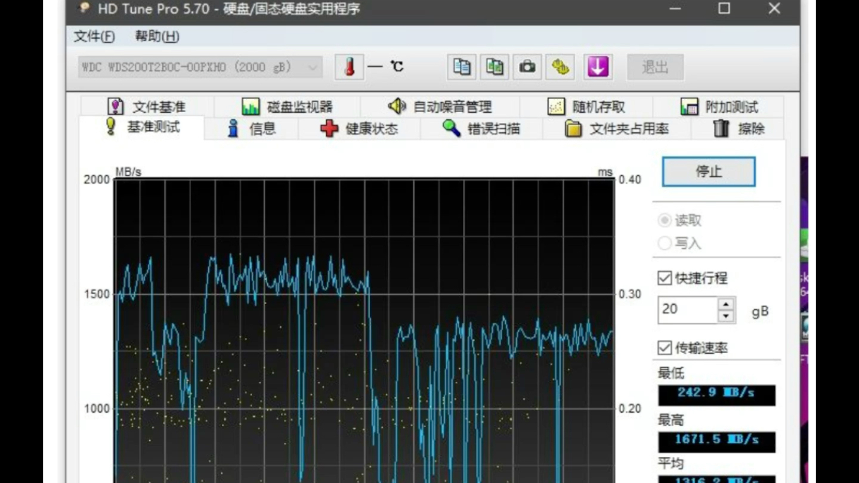The width and height of the screenshot is (859, 483).
Task: Switch to the 文件夹占用率 tab
Action: (x=617, y=128)
